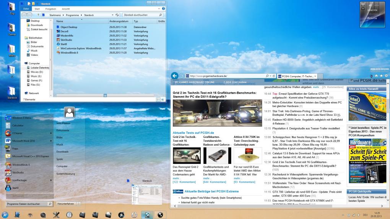Click the browser address bar refresh icon

[x=274, y=76]
